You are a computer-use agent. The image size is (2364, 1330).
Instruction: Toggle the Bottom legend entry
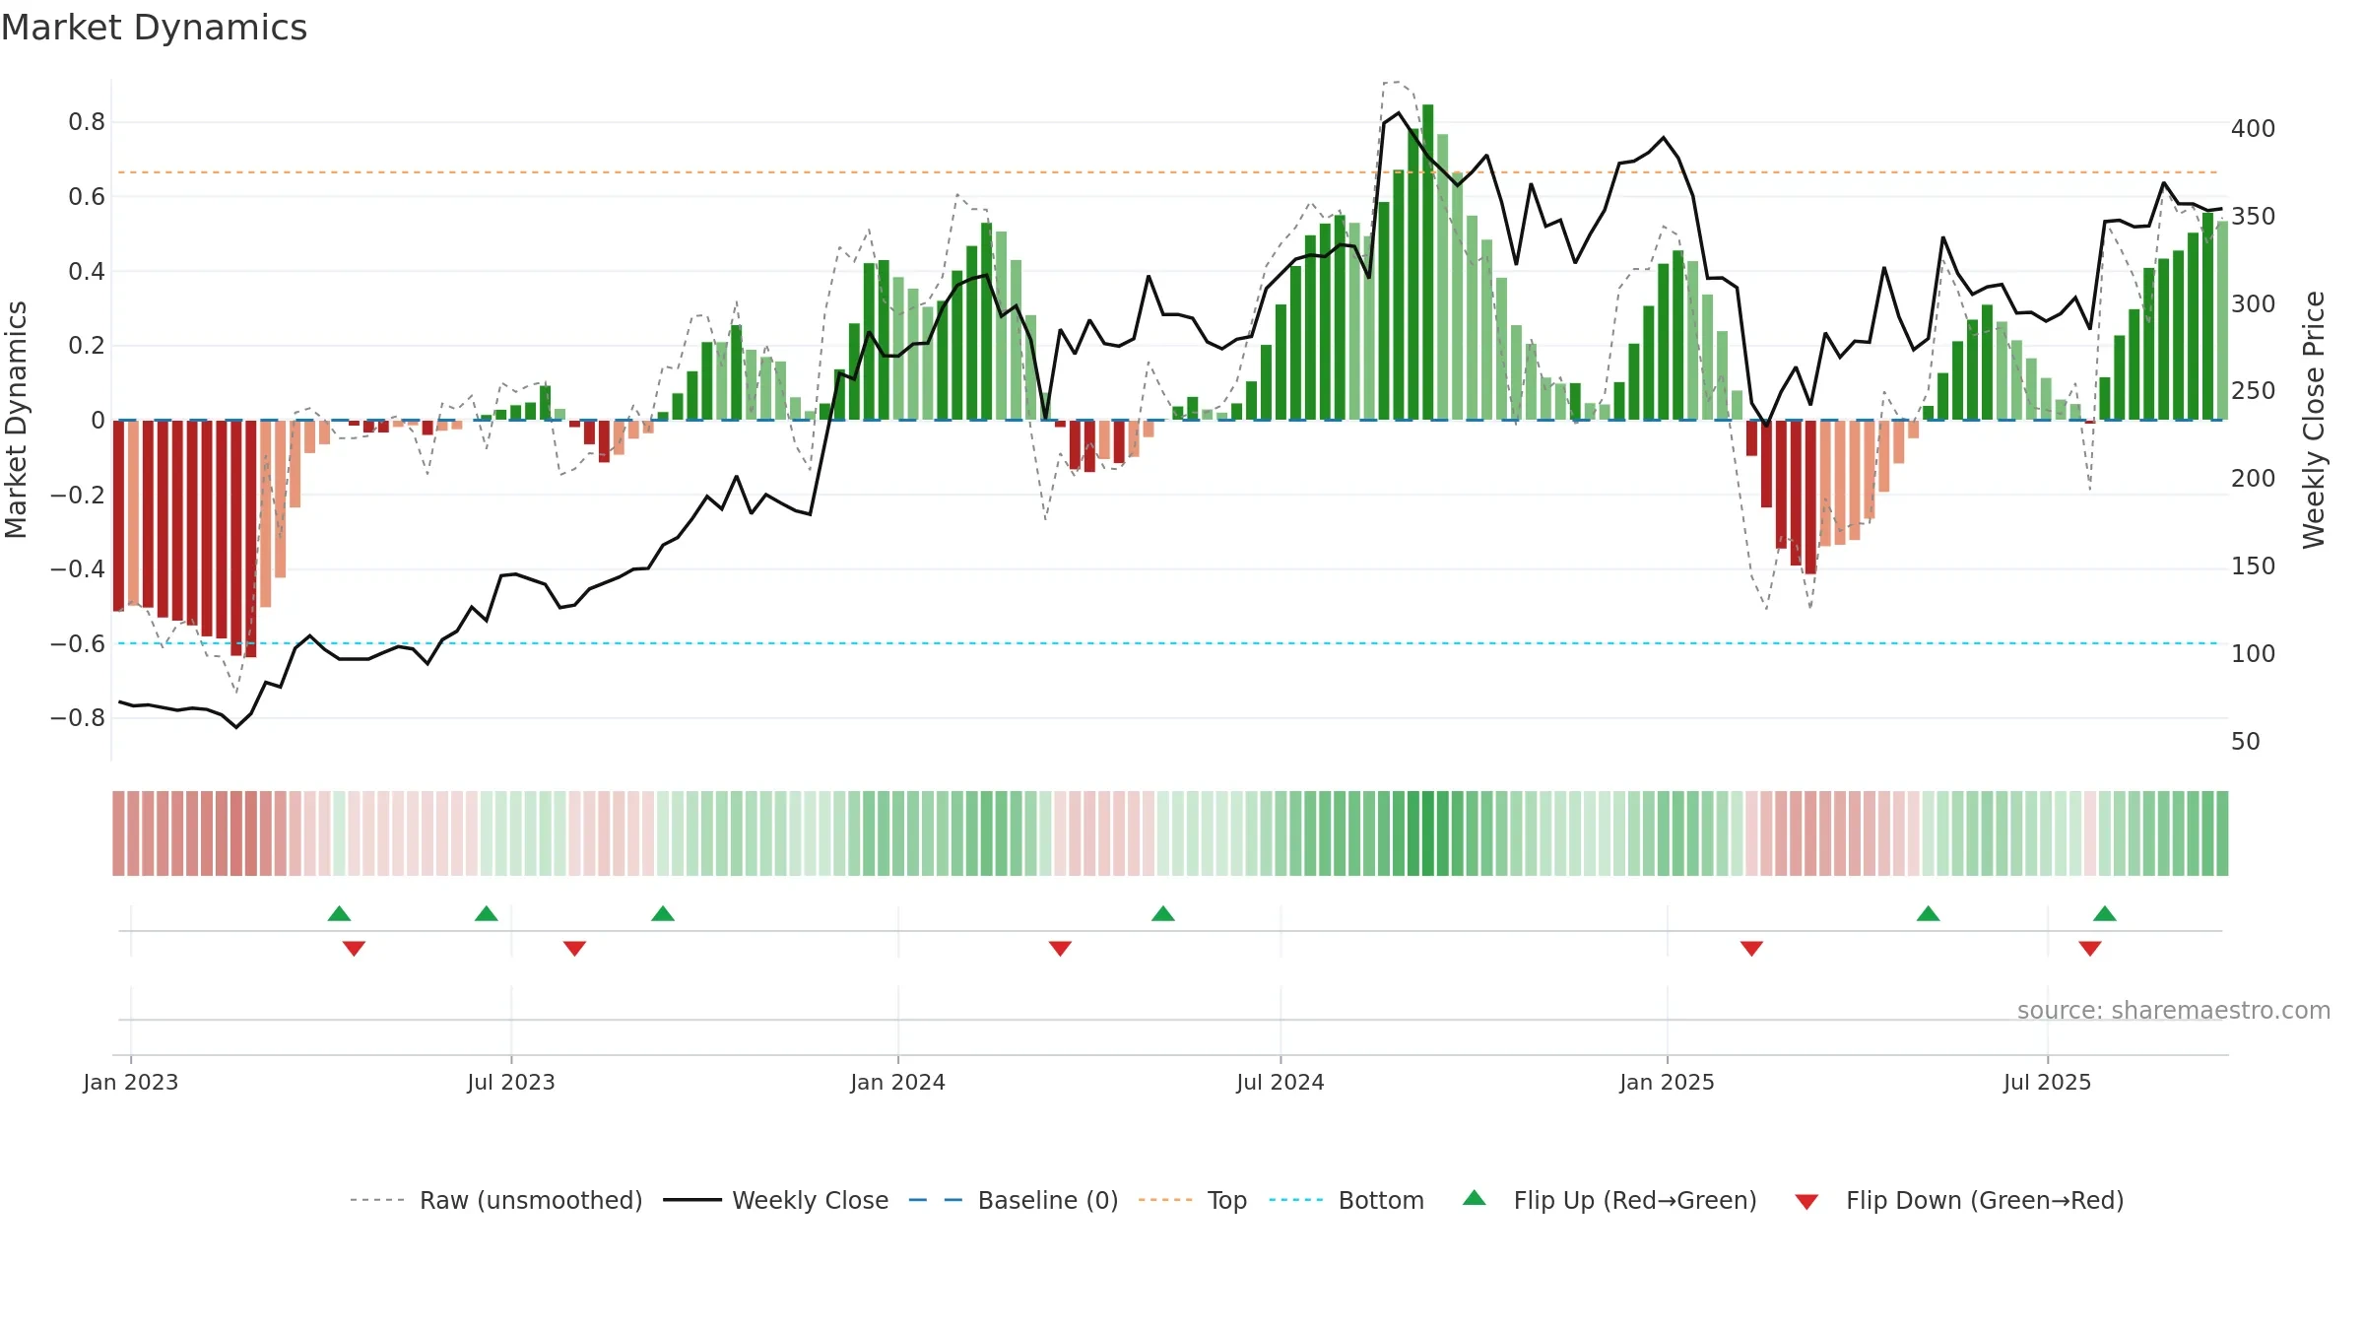[1346, 1200]
